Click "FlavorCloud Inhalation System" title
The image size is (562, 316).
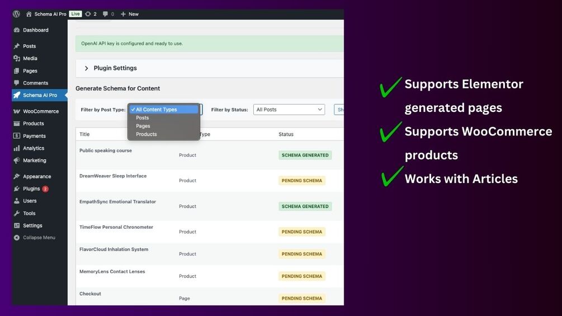point(114,249)
